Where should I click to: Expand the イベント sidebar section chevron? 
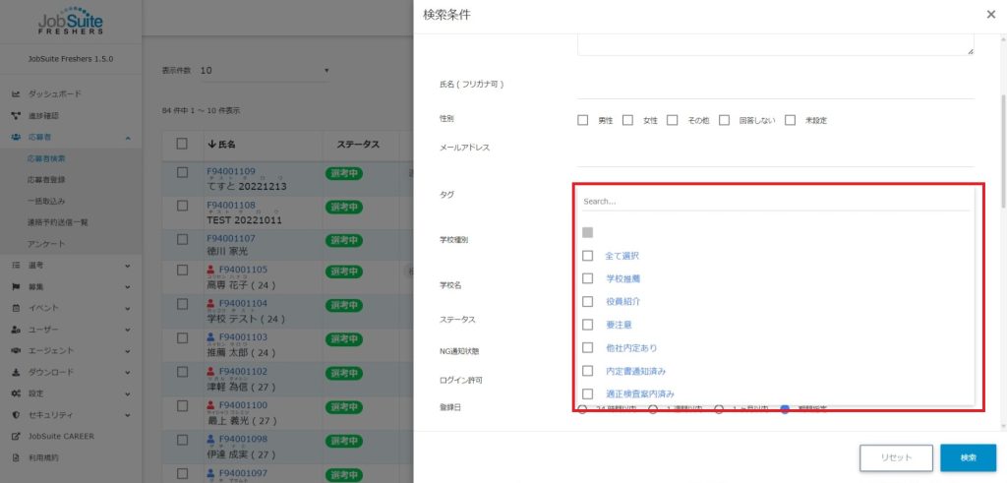tap(128, 308)
